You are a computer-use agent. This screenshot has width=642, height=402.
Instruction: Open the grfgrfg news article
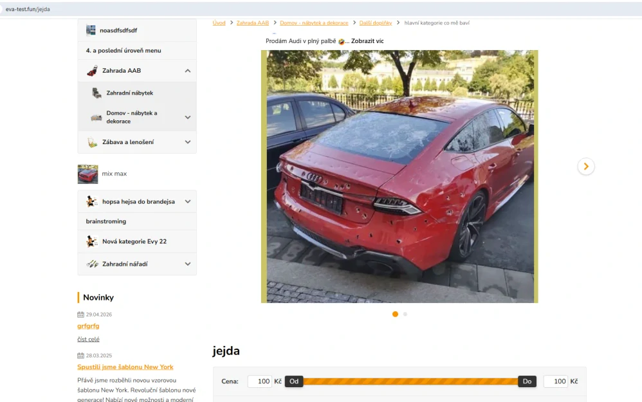pyautogui.click(x=88, y=326)
